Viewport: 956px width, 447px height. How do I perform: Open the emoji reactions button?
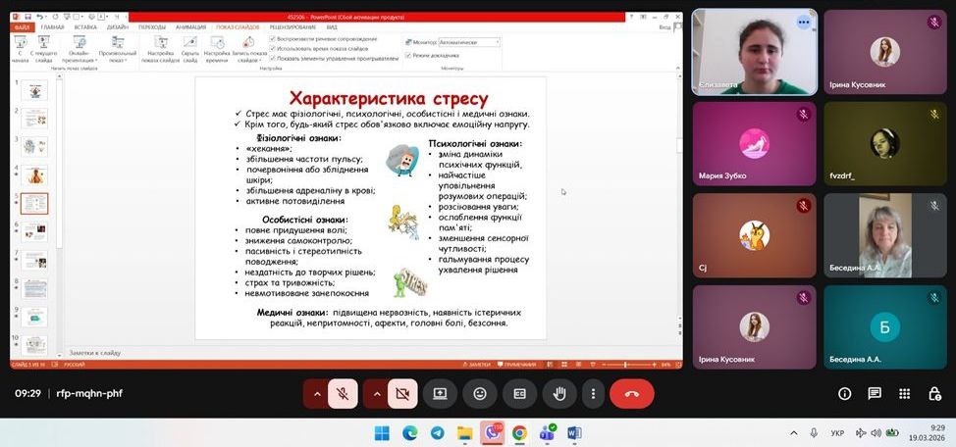480,393
